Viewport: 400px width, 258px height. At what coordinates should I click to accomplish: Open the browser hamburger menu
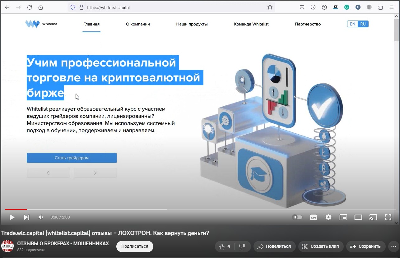coord(392,7)
